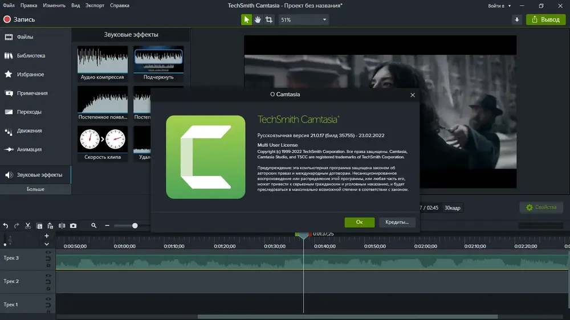Cut selection with the scissors icon

[x=27, y=225]
